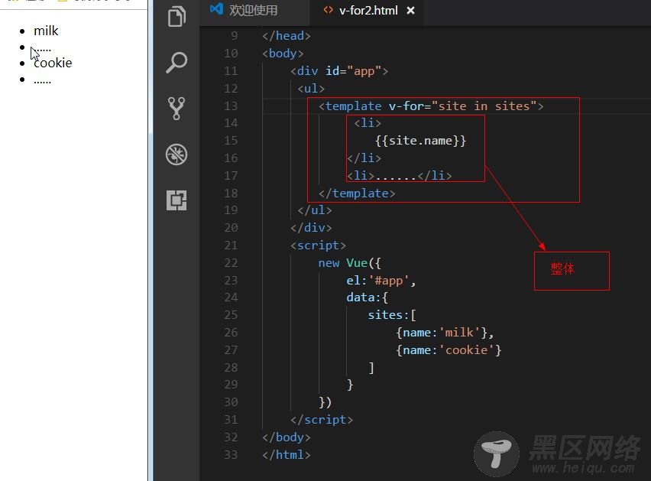The width and height of the screenshot is (651, 481).
Task: Click line number 9 in the gutter
Action: click(235, 36)
